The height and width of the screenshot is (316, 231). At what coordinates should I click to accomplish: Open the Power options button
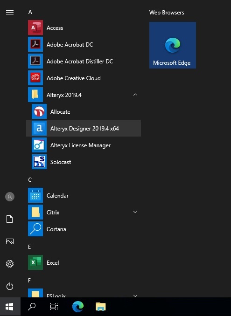click(x=10, y=286)
